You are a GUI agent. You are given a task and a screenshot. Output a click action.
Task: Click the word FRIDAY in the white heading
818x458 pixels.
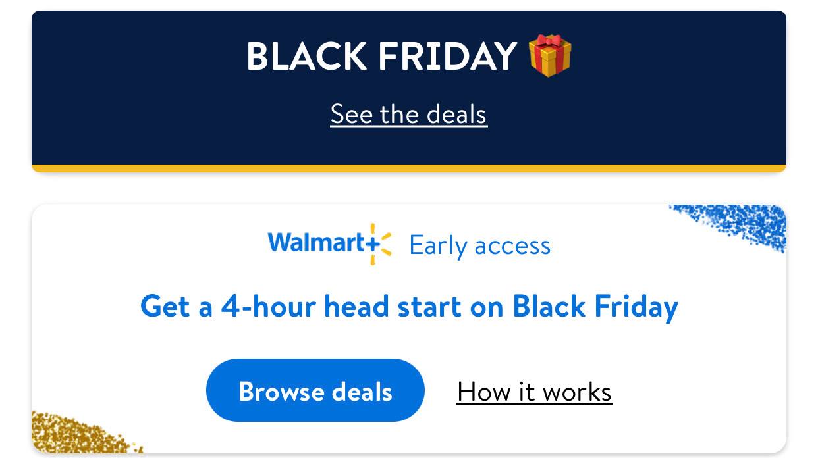tap(448, 56)
